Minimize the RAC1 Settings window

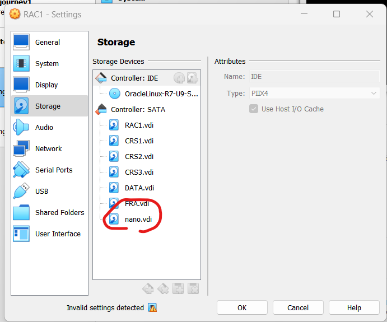coord(304,14)
